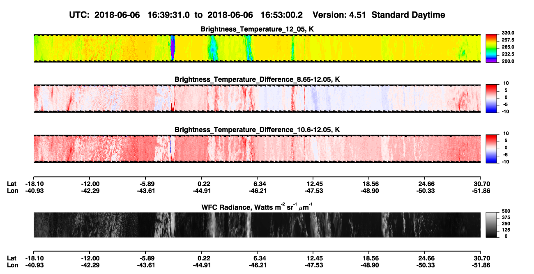This screenshot has height=274, width=534.
Task: Click the red-blue colorbar beside 8.65-12.05 panel
Action: click(491, 99)
